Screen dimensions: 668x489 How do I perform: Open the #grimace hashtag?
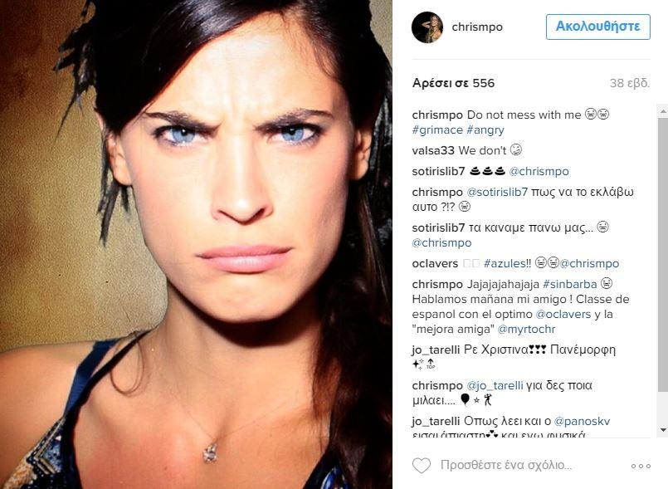coord(437,130)
